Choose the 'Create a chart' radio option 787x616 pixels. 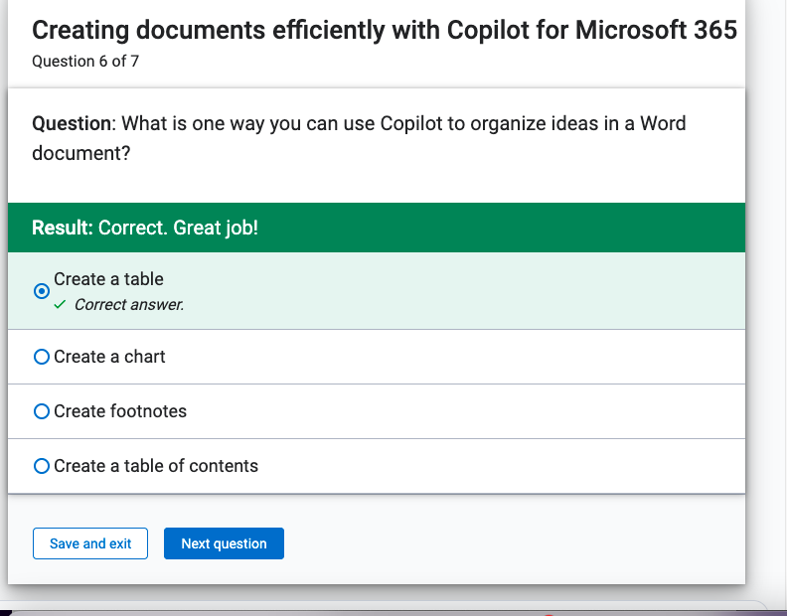pyautogui.click(x=42, y=357)
